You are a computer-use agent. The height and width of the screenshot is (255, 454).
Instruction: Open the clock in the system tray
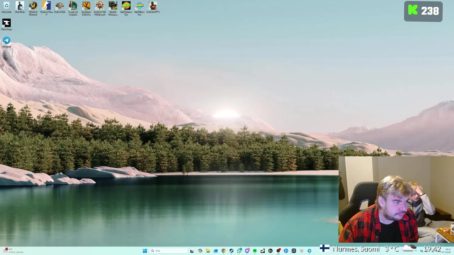[446, 251]
